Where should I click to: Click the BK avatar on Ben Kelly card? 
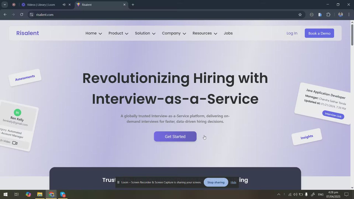(17, 112)
